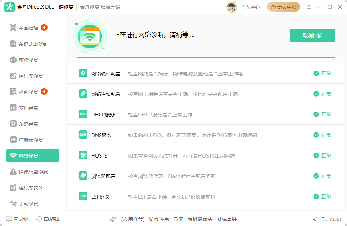This screenshot has width=347, height=226.
Task: Click the network connection link icon
Action: (x=83, y=94)
